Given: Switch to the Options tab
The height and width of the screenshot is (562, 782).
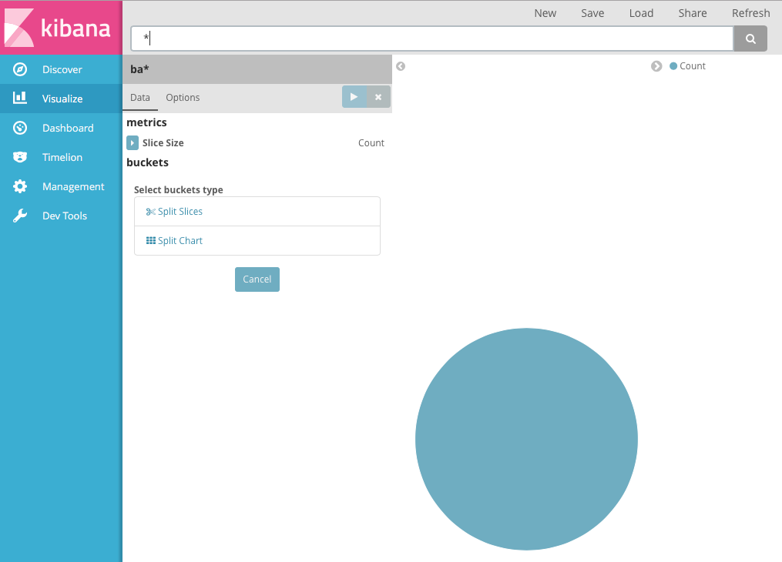Looking at the screenshot, I should point(183,98).
